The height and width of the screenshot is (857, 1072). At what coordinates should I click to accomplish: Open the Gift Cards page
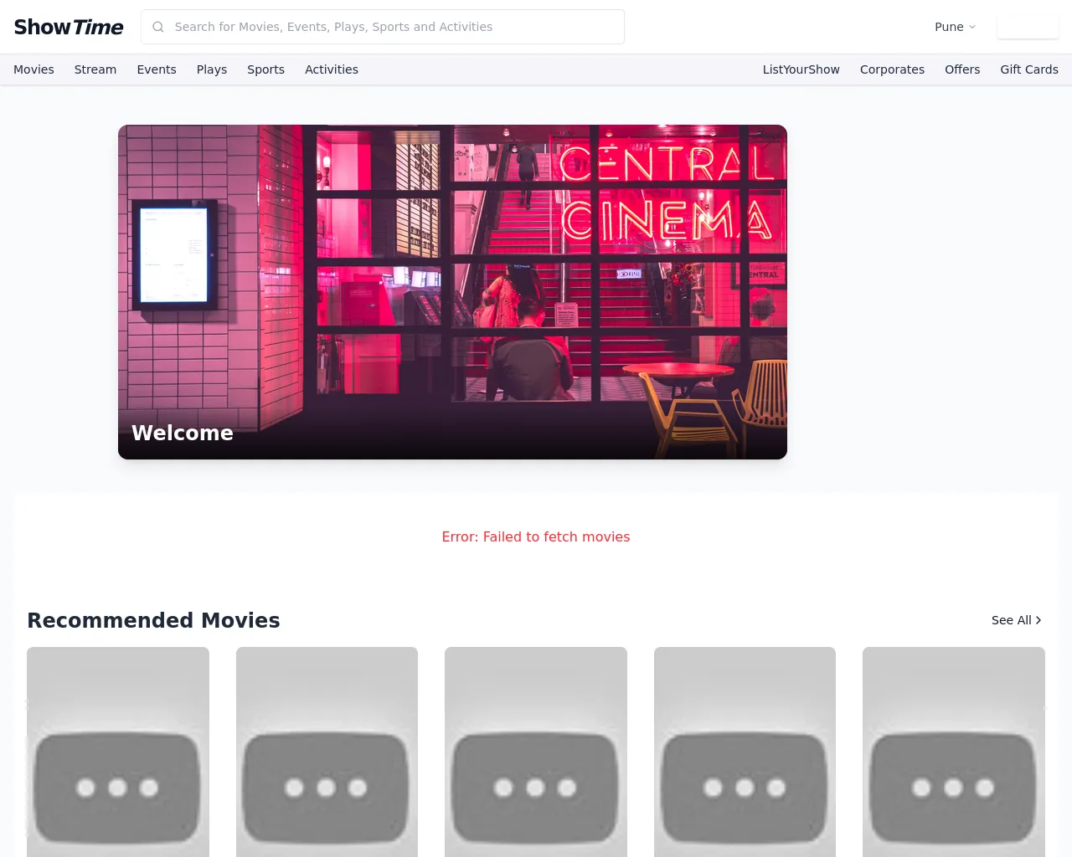coord(1029,69)
